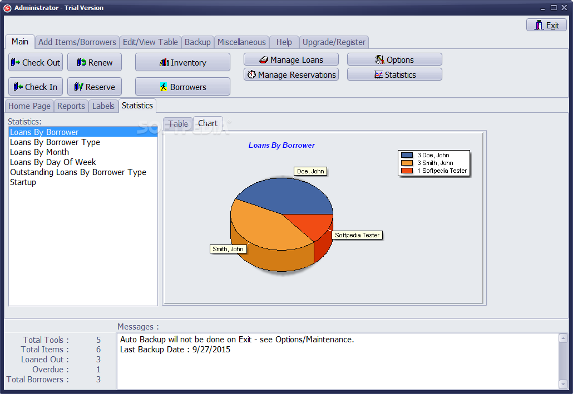573x394 pixels.
Task: Switch to the Table view tab
Action: 178,124
